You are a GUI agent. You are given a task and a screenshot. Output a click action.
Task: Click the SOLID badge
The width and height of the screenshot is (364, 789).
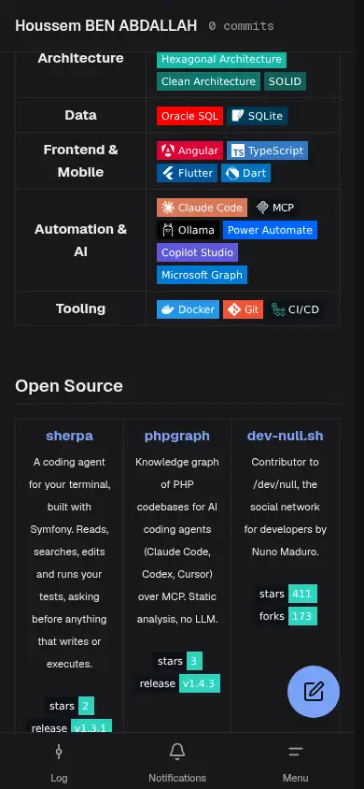tap(286, 81)
